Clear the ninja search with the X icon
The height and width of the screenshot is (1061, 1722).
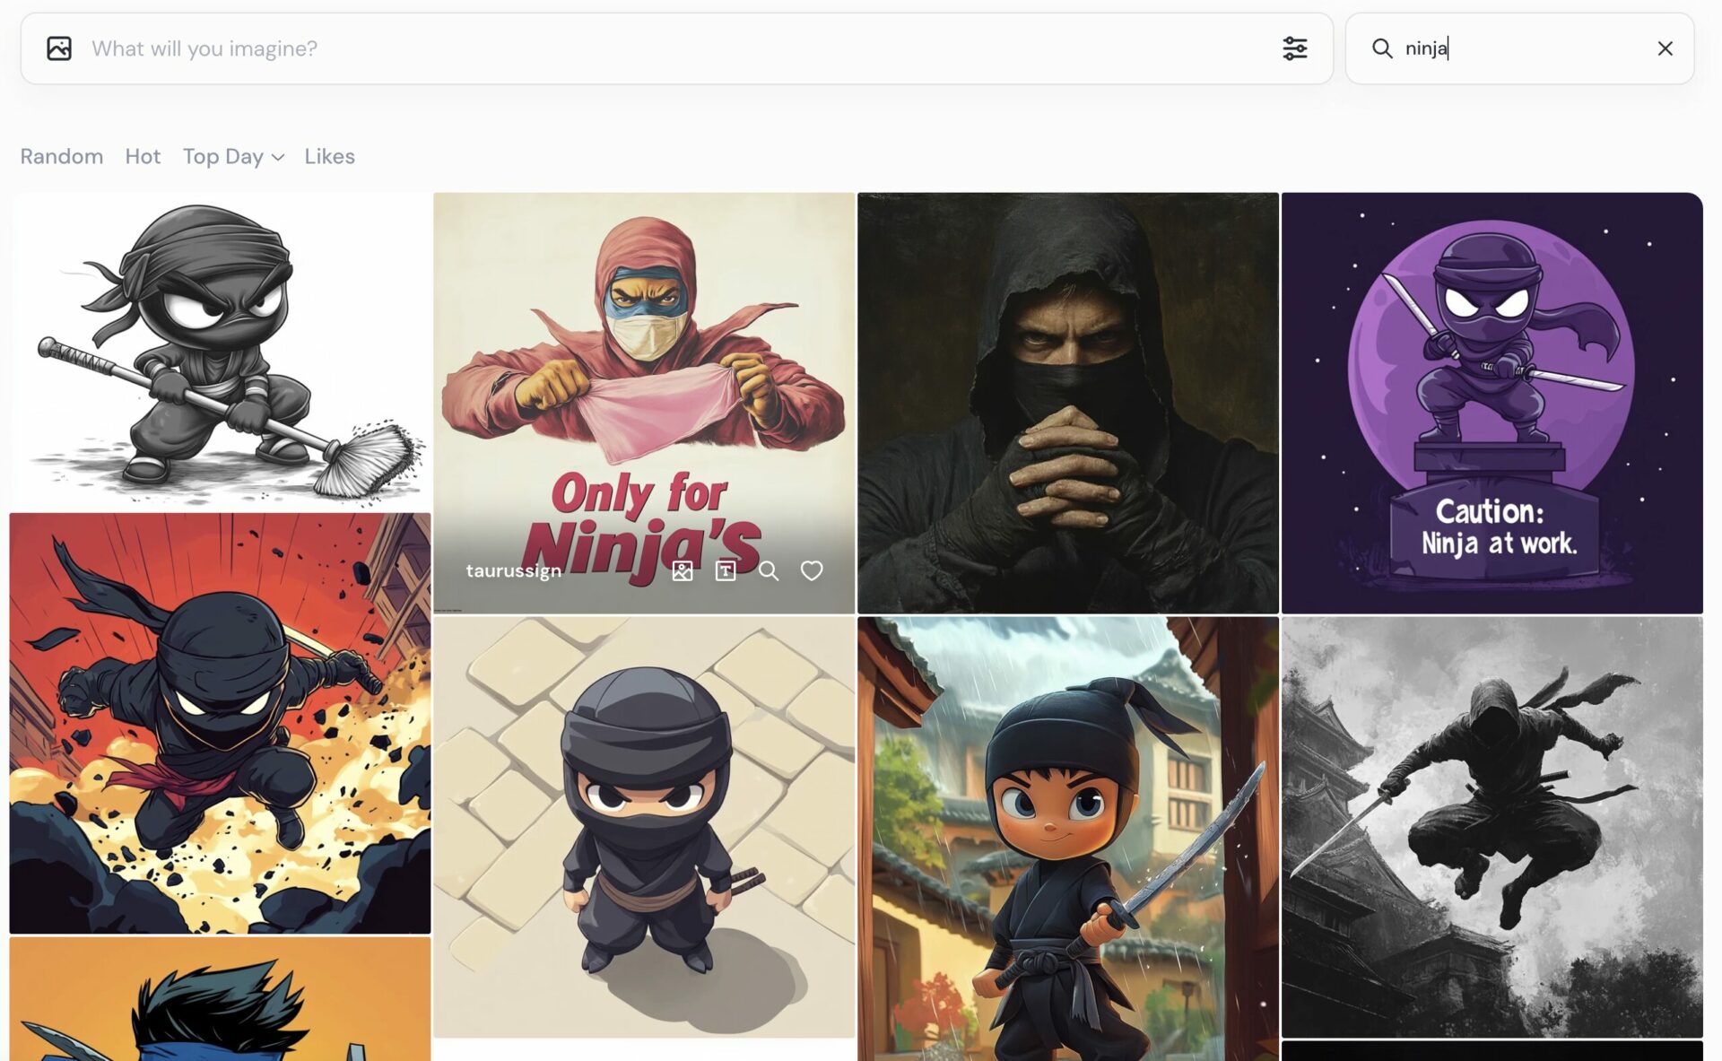coord(1665,48)
